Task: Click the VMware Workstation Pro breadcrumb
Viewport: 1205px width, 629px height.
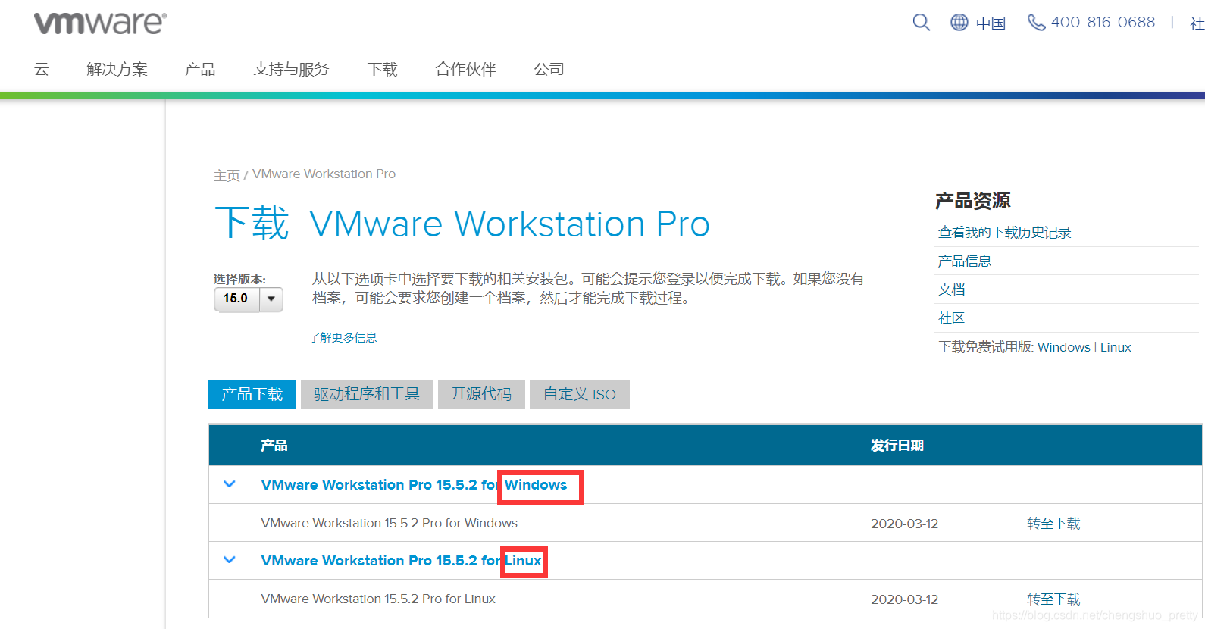Action: click(324, 174)
